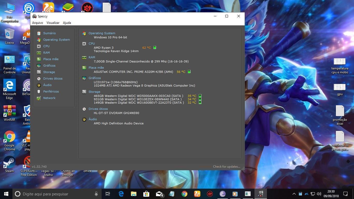Open the notification center icon

345,194
